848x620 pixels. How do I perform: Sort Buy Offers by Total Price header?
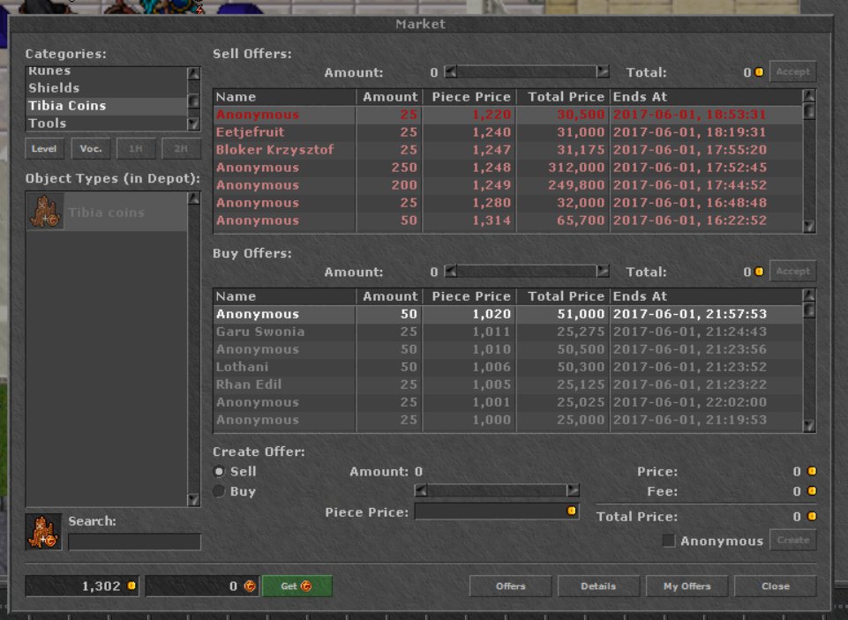coord(564,296)
